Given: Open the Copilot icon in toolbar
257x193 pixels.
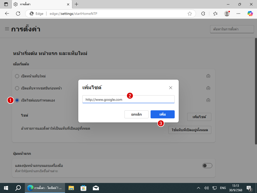Looking at the screenshot, I should pyautogui.click(x=250, y=14).
